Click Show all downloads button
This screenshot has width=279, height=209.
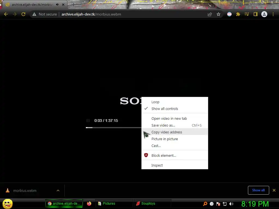click(x=258, y=190)
